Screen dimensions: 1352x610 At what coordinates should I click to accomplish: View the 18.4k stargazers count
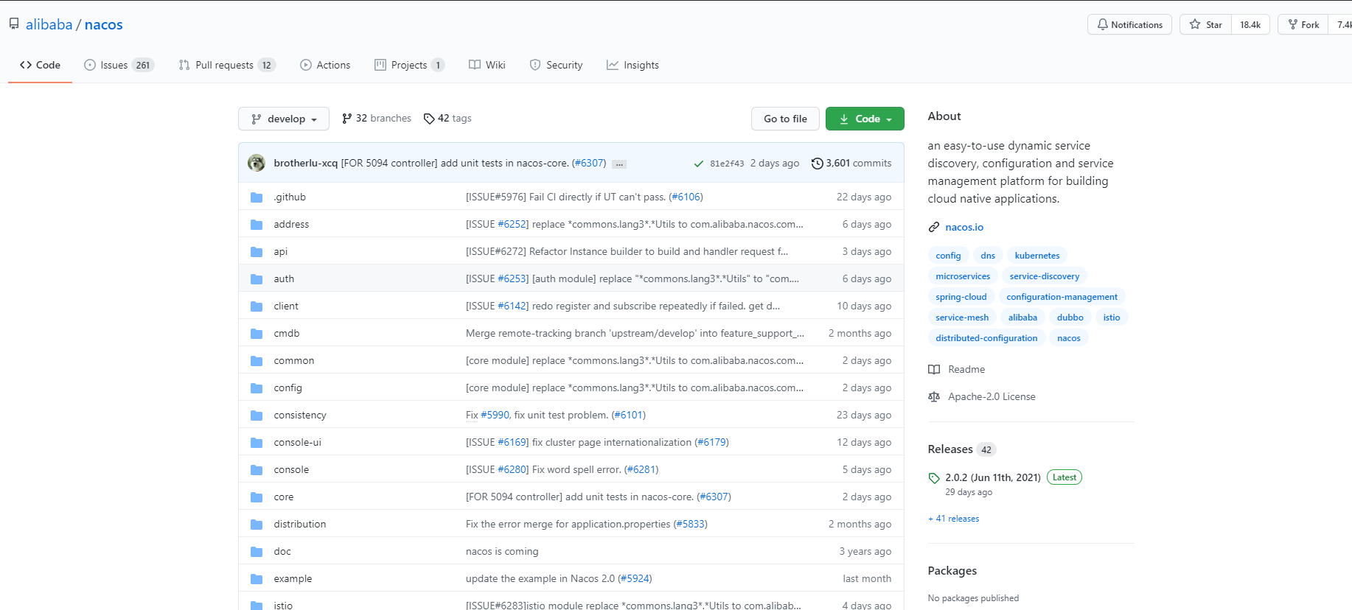point(1250,24)
